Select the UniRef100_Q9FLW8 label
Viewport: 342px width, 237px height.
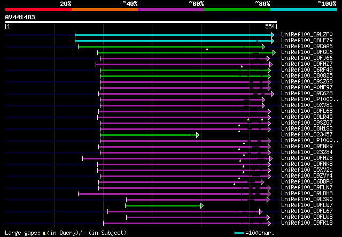307,217
